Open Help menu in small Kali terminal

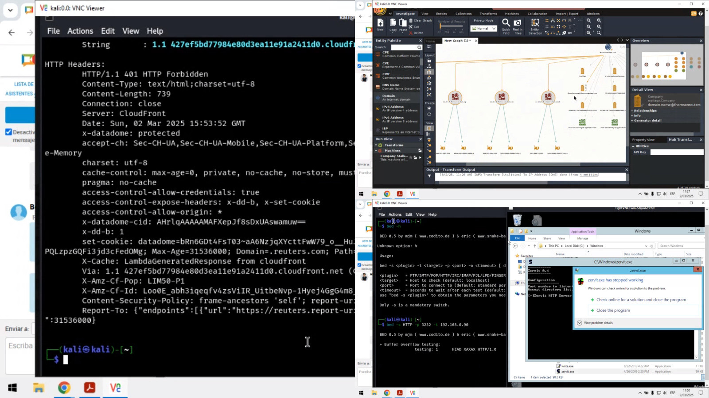[x=432, y=214]
